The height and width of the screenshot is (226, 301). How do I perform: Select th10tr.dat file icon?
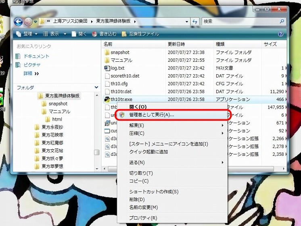[107, 92]
